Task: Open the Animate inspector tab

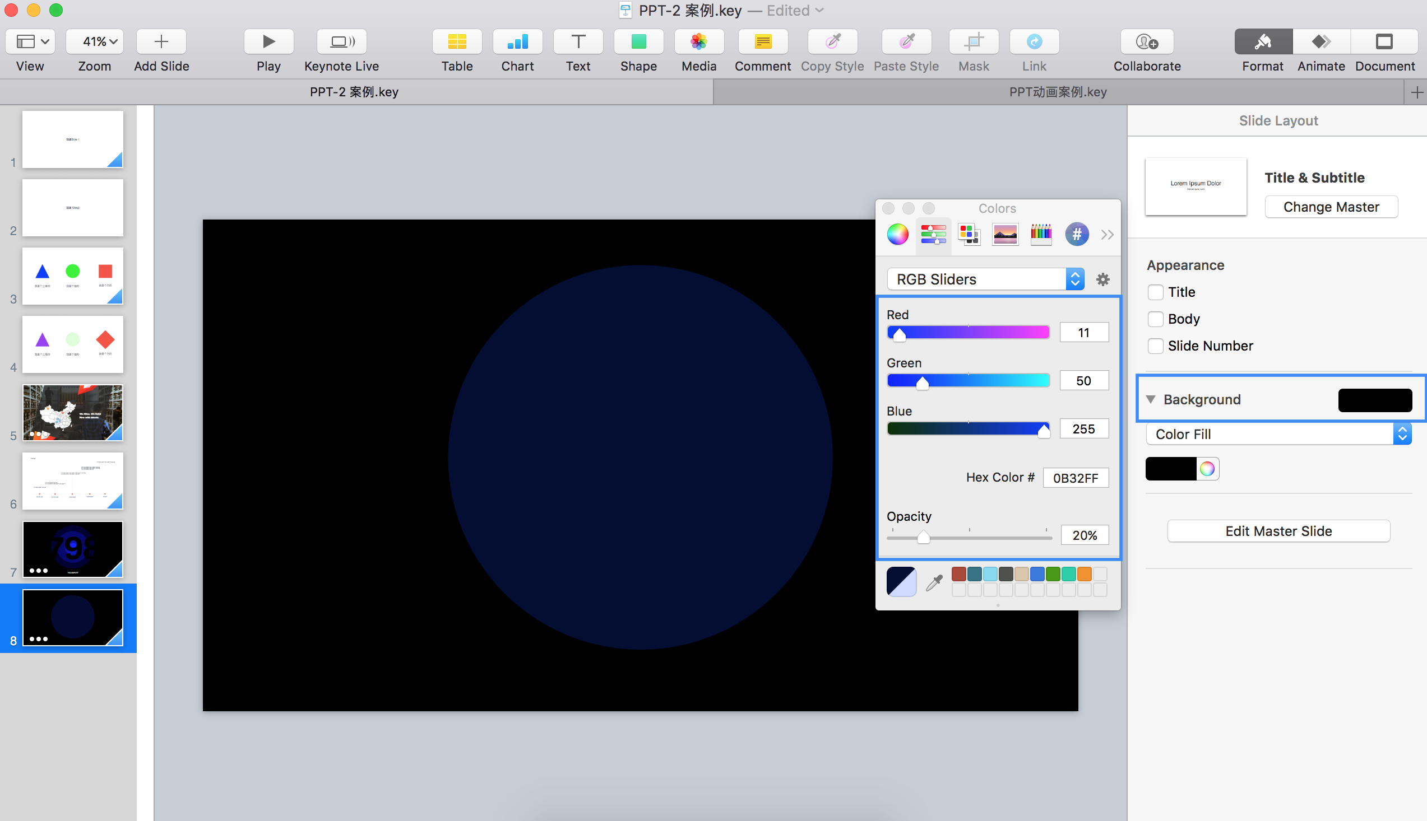Action: pos(1321,42)
